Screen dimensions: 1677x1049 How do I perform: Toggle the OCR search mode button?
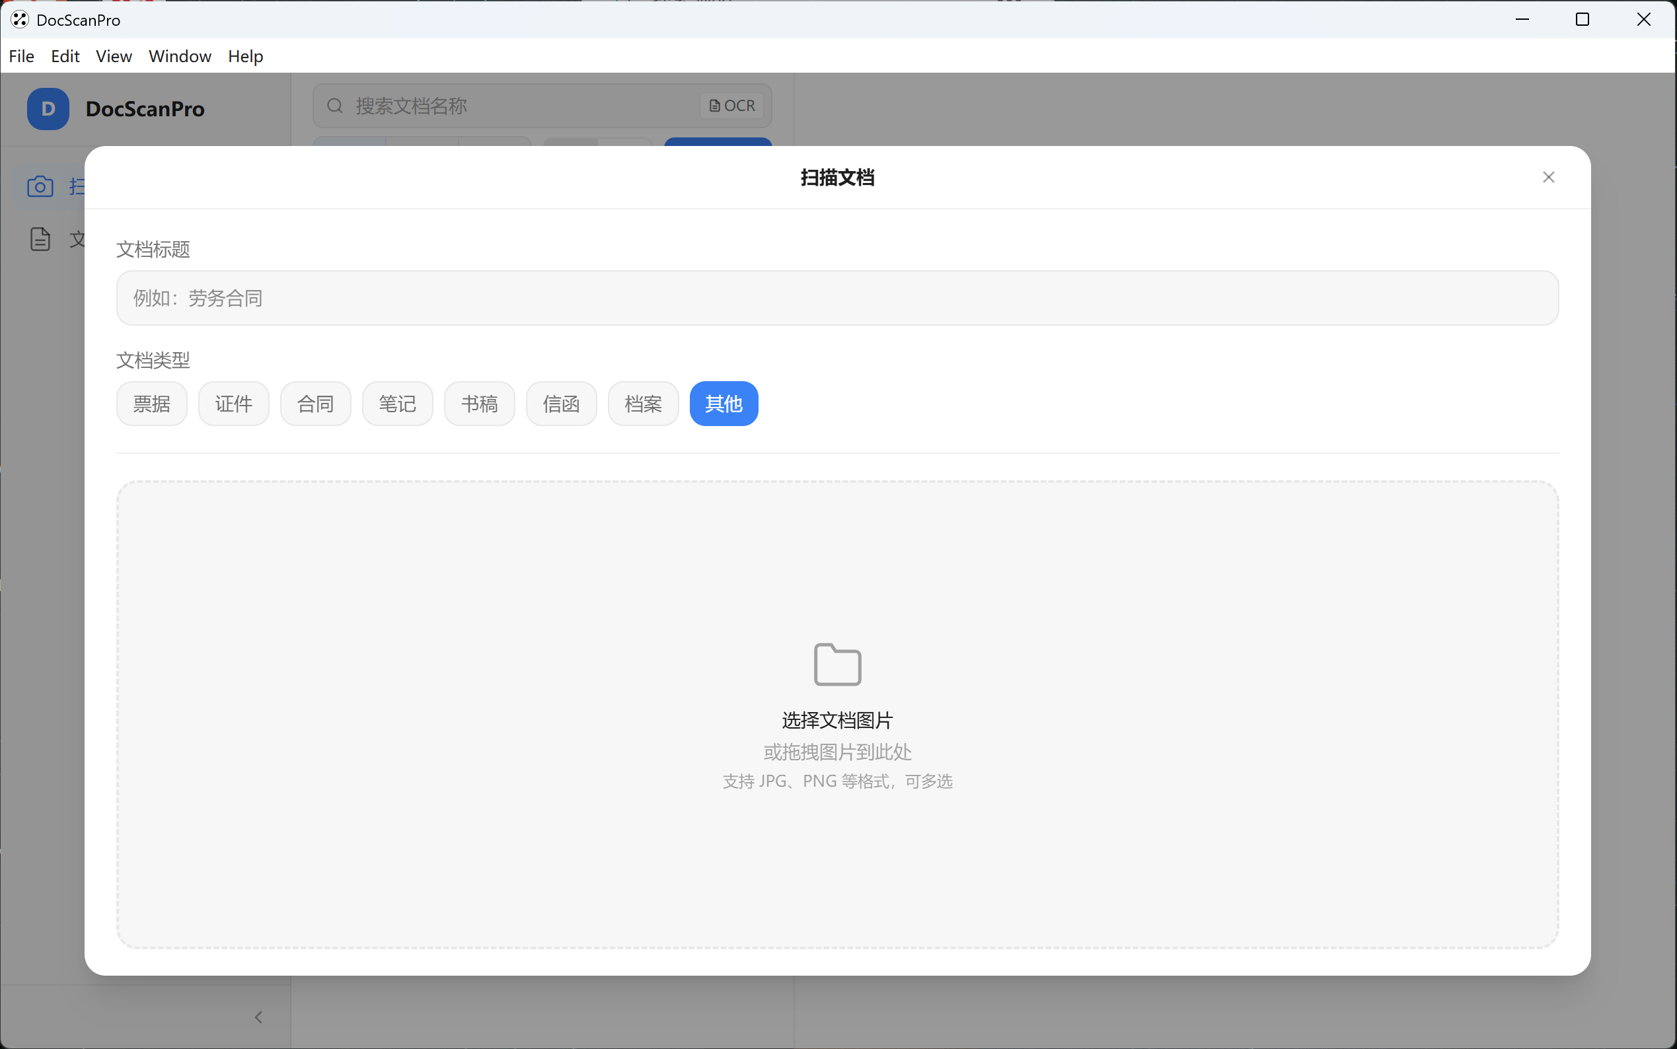(x=732, y=106)
